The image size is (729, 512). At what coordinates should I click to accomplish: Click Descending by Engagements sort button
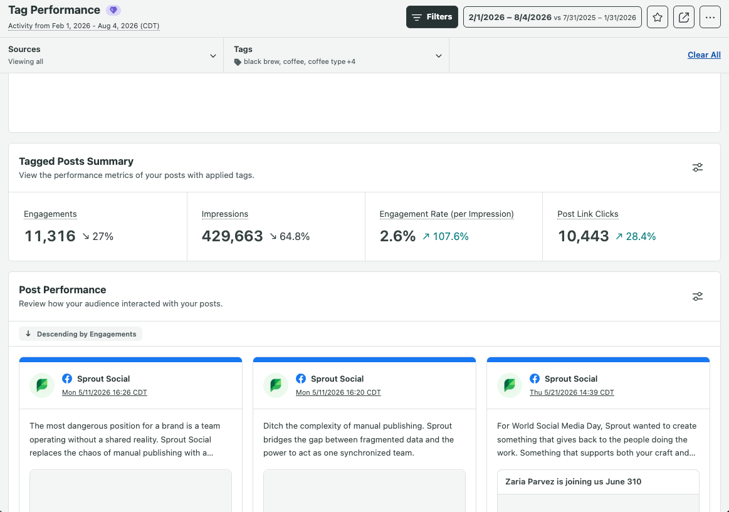(x=80, y=334)
